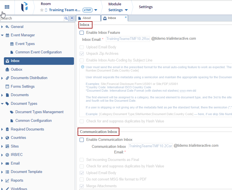
Task: Collapse the sidebar with double-arrow icon
Action: (72, 18)
